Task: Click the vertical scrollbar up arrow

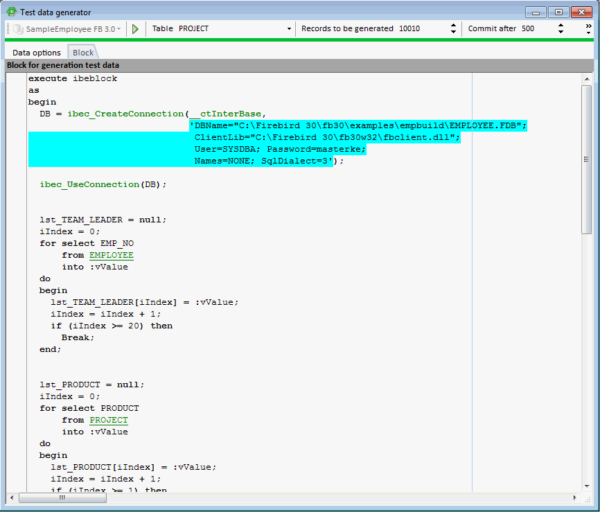Action: click(587, 79)
